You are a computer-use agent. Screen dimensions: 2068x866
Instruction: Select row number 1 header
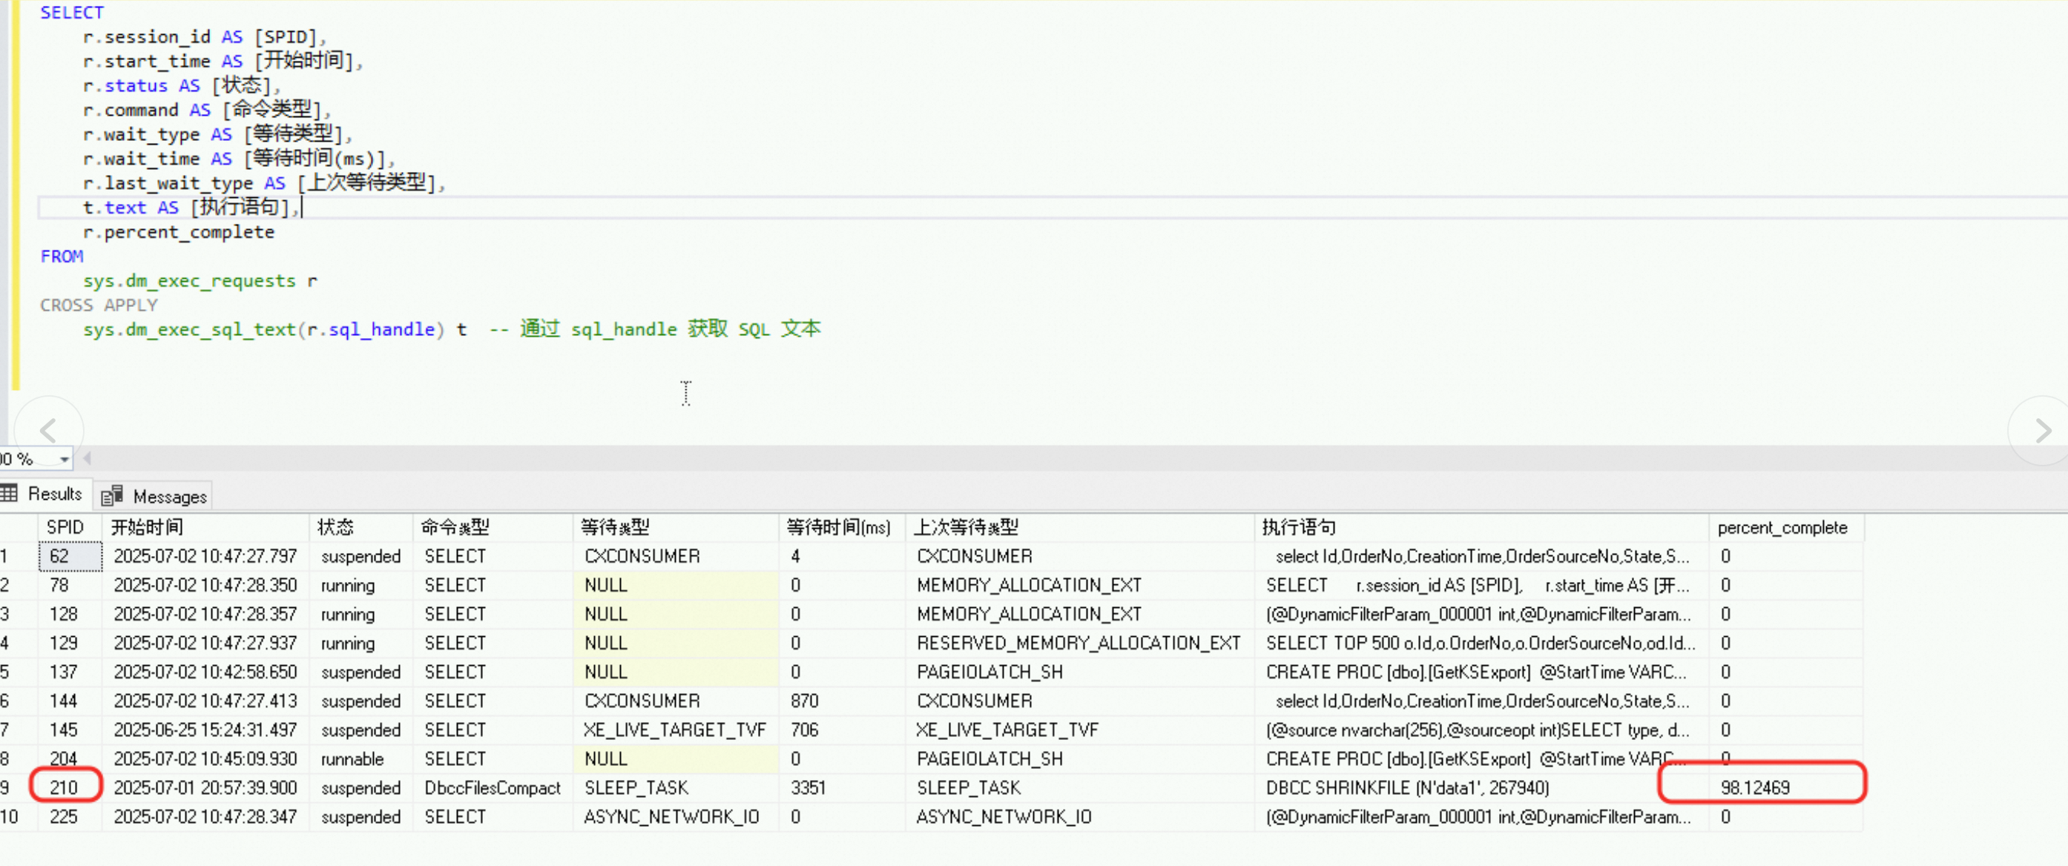[8, 556]
